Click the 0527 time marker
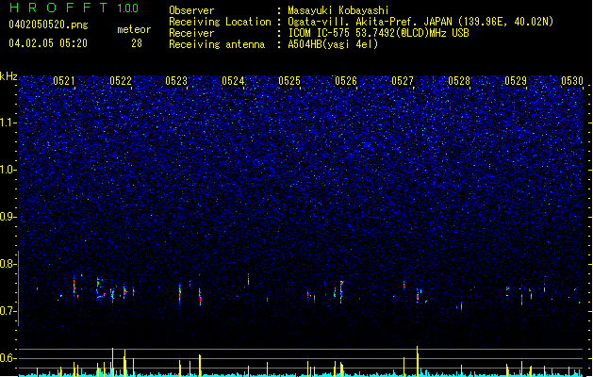The height and width of the screenshot is (377, 593). pos(403,81)
